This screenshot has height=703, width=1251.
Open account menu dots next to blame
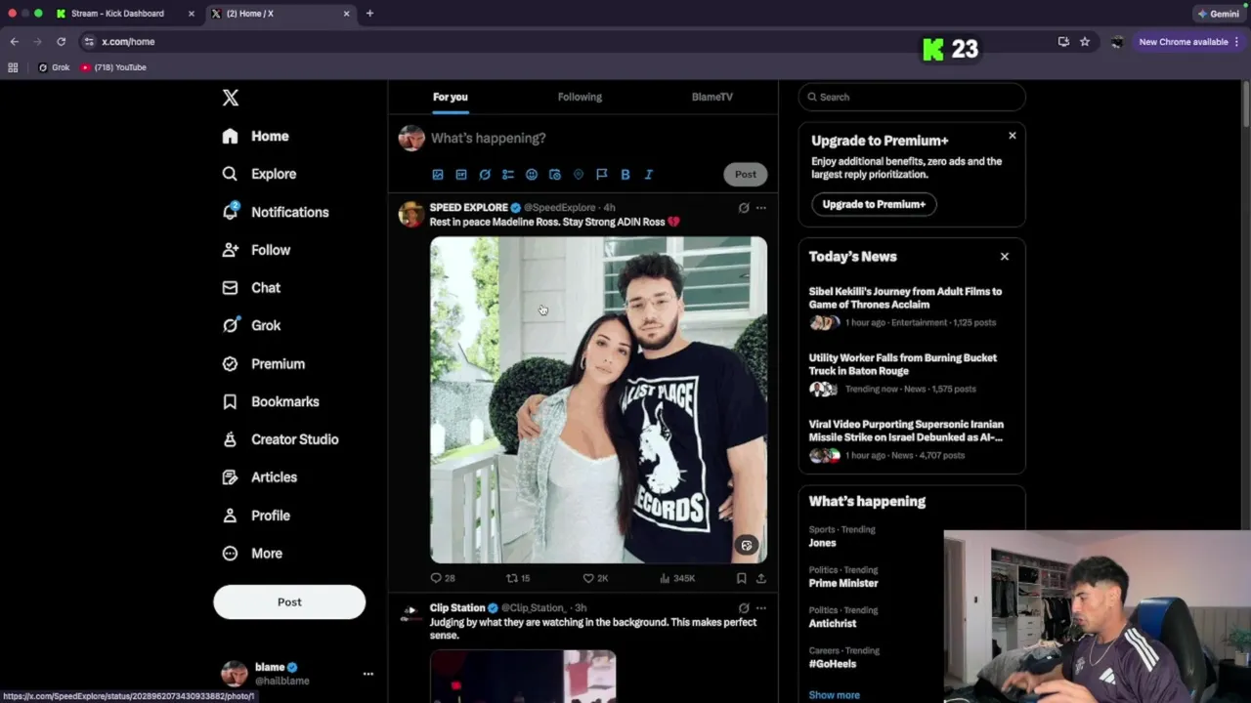(x=368, y=674)
